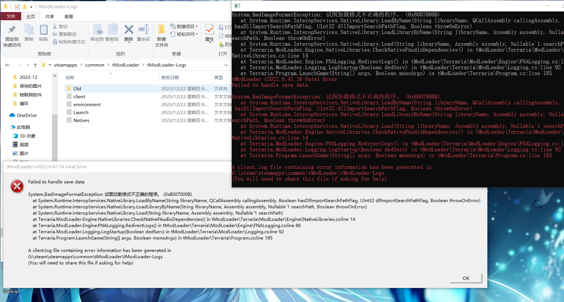Click the Properties (属性) checkmark icon
The width and height of the screenshot is (564, 302).
point(209,30)
